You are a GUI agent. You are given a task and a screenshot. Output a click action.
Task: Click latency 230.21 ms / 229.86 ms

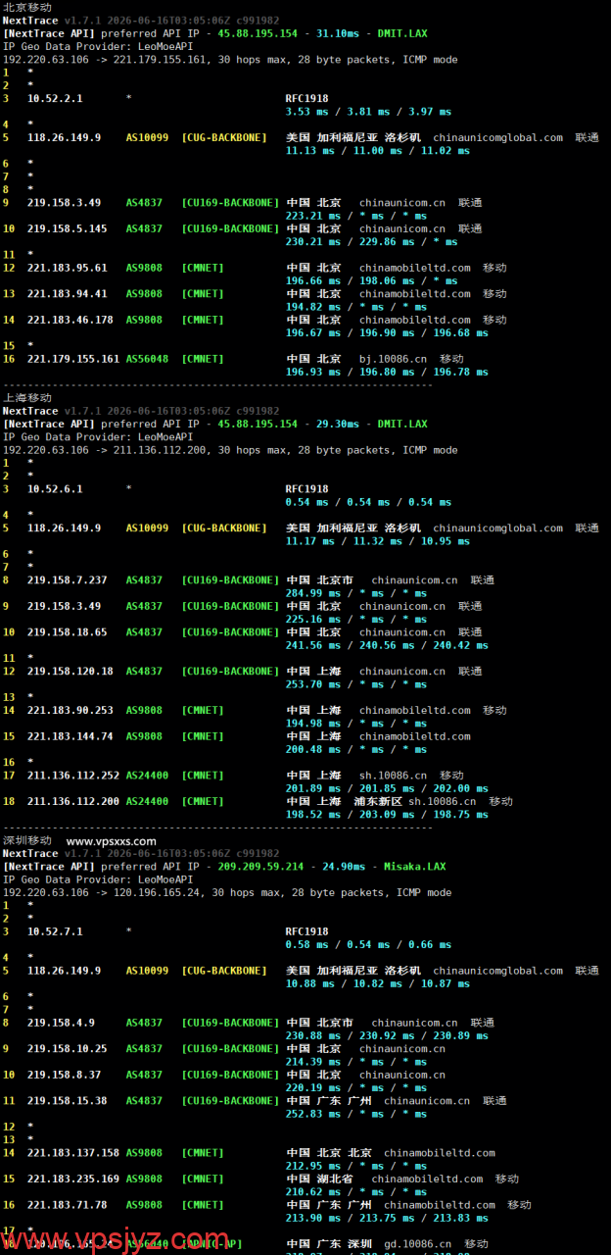355,241
